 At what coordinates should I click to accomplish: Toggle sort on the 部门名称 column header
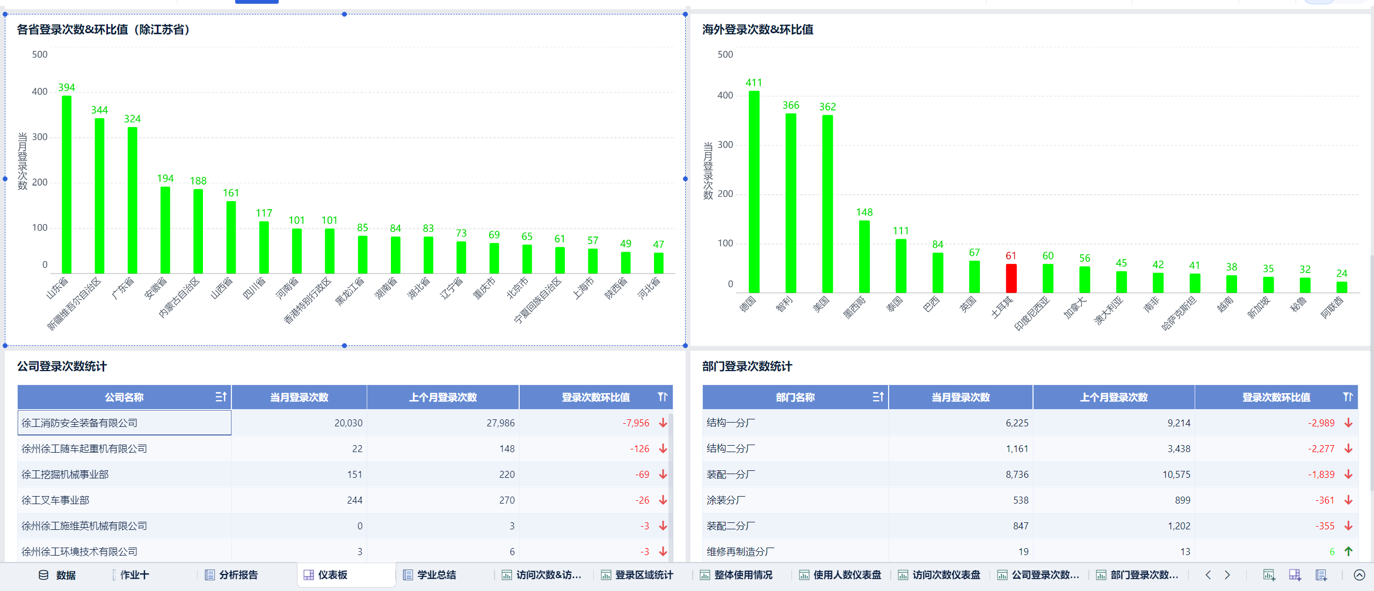[x=878, y=397]
